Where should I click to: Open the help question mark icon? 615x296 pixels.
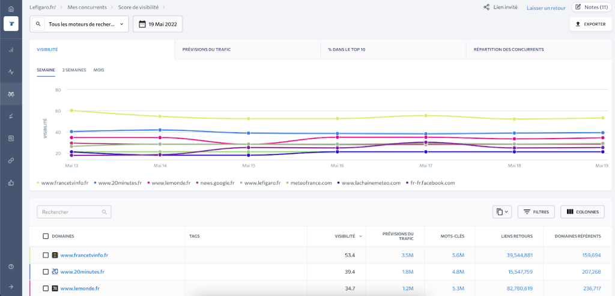point(11,267)
